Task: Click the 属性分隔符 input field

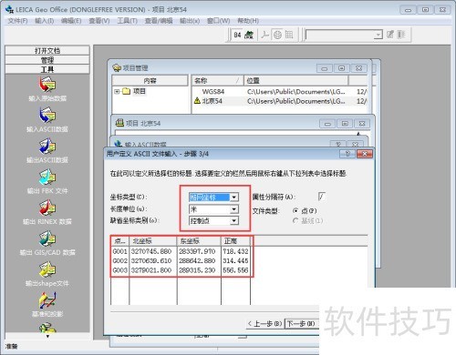Action: 322,197
